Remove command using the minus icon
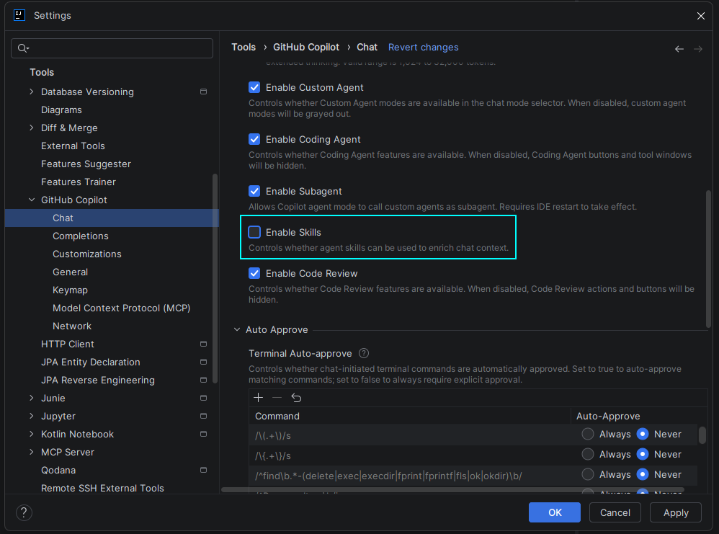 pos(277,397)
